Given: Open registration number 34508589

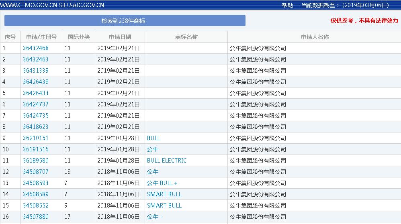Looking at the screenshot, I should coord(35,194).
